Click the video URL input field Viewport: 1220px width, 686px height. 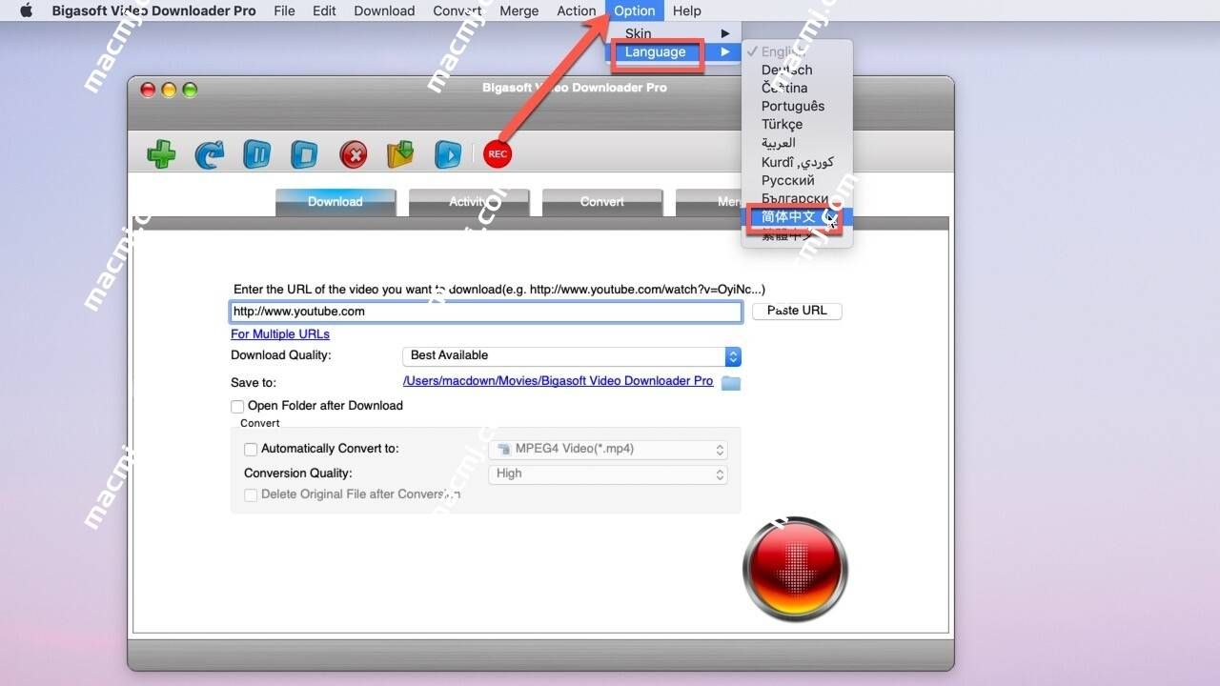coord(486,312)
